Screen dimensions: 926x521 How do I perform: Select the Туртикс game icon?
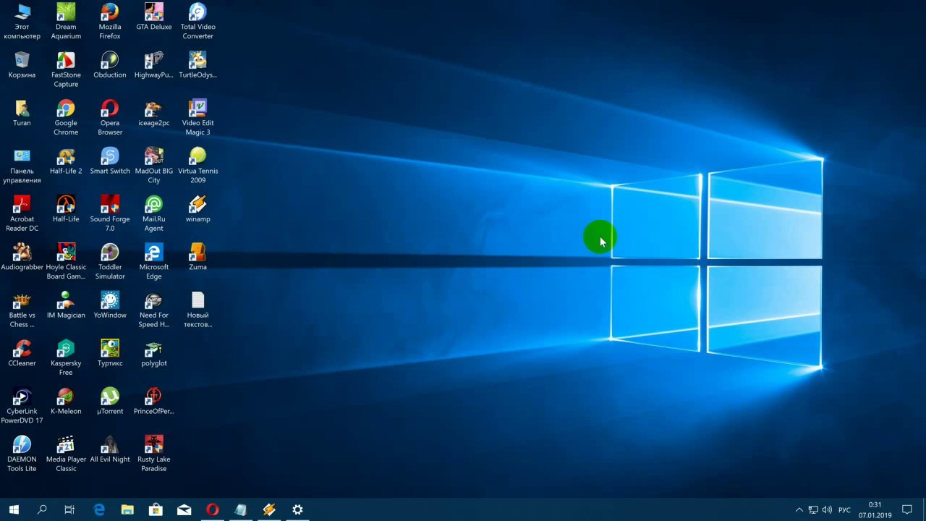(110, 353)
